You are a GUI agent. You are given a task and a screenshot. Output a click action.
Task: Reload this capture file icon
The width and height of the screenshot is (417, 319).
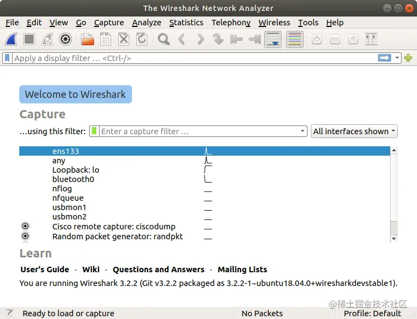click(142, 40)
